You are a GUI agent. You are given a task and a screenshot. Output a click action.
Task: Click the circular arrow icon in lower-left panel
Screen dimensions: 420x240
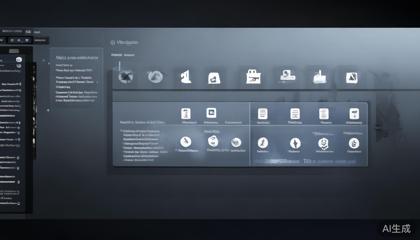(213, 141)
